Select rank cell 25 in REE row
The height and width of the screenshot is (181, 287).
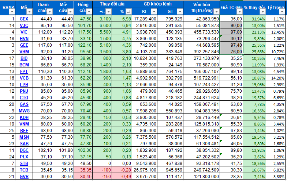click(x=7, y=131)
